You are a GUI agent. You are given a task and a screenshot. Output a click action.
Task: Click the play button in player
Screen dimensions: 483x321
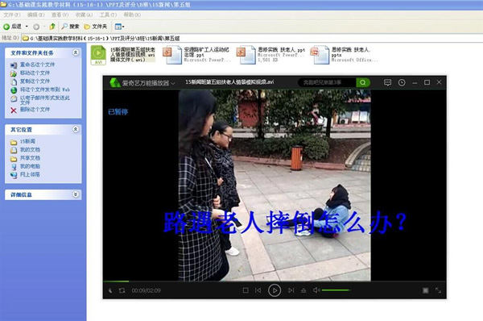click(275, 290)
